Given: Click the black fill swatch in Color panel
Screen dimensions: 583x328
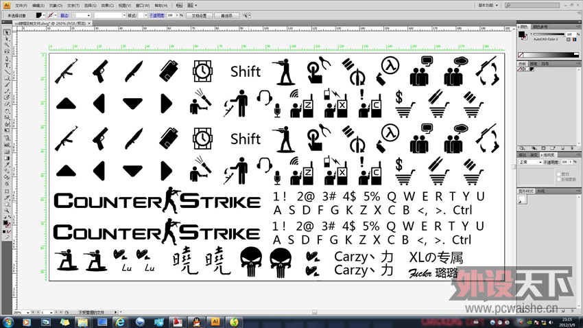Looking at the screenshot, I should click(522, 34).
